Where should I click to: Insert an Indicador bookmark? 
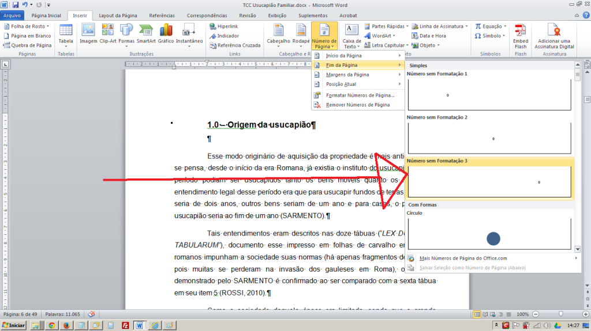(225, 36)
